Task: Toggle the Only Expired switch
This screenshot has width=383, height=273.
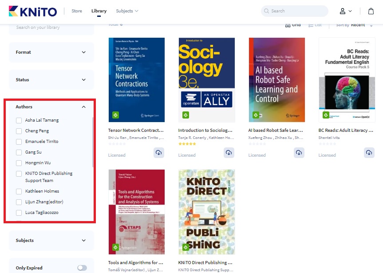Action: pos(82,268)
